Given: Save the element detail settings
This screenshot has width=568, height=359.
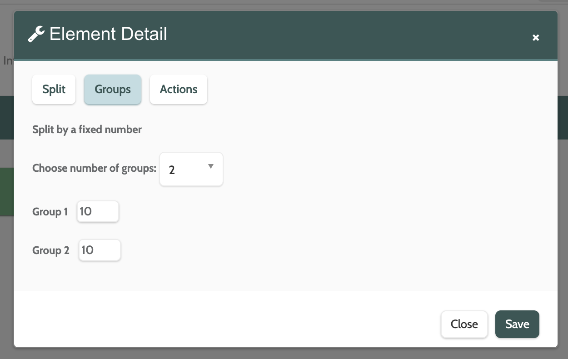Looking at the screenshot, I should pos(517,324).
